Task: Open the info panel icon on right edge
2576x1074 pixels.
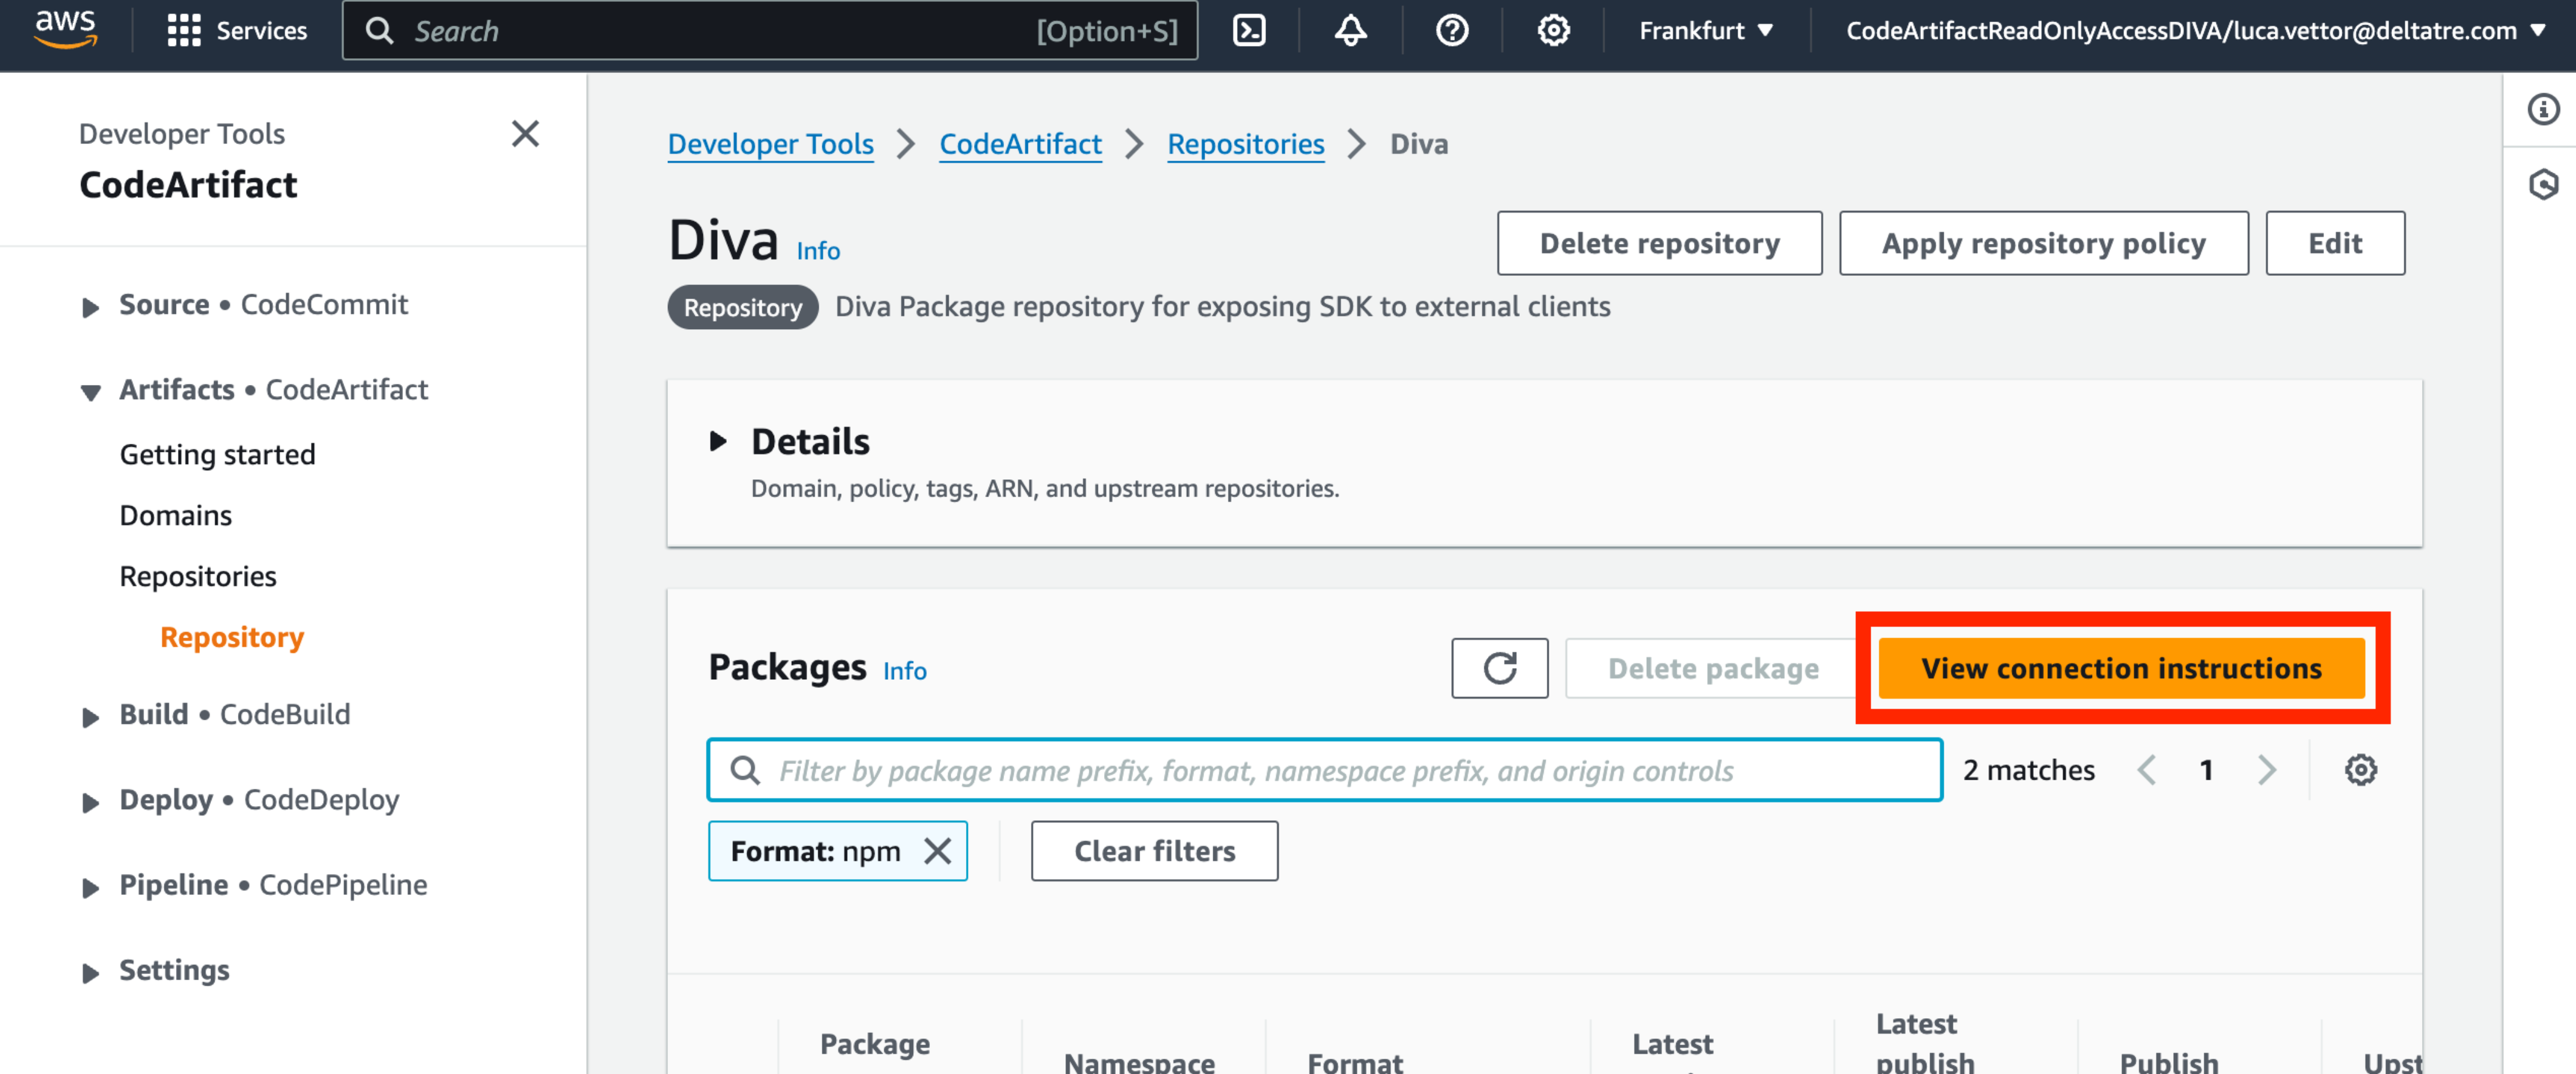Action: [2543, 109]
